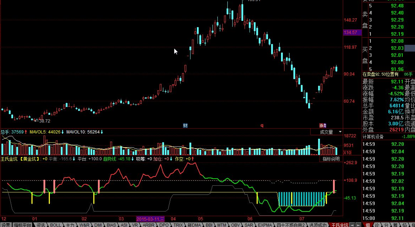Click the 外盘 value 26219
This screenshot has height=227, width=415.
pyautogui.click(x=396, y=130)
